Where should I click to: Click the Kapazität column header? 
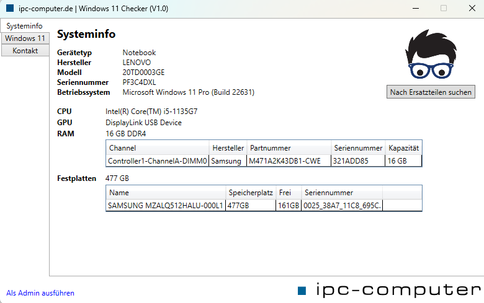coord(403,148)
